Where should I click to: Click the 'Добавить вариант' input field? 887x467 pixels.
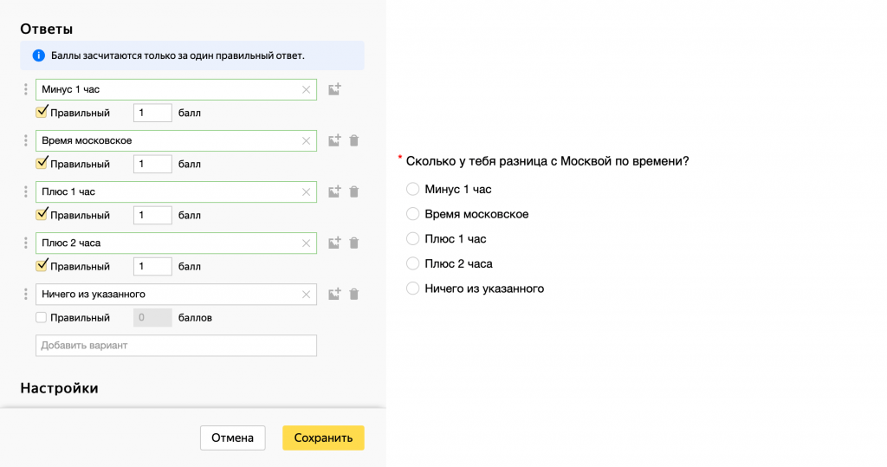click(176, 346)
